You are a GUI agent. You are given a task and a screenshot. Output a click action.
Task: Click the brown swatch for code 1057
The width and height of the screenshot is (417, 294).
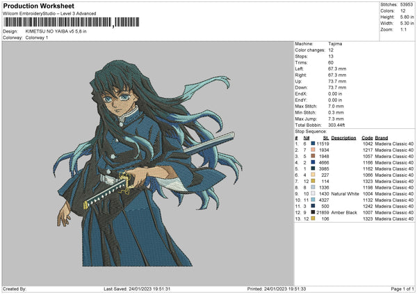pyautogui.click(x=313, y=156)
